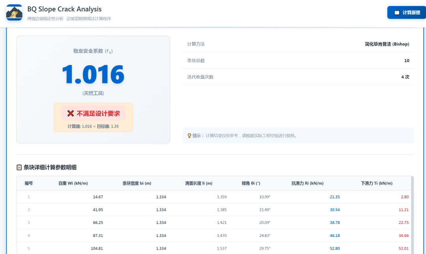Image resolution: width=426 pixels, height=254 pixels.
Task: Click angle cell 20.09°
Action: [265, 222]
